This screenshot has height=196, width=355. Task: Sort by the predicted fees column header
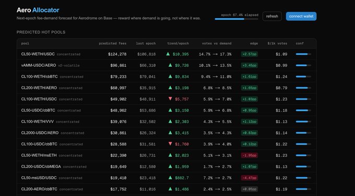click(113, 43)
